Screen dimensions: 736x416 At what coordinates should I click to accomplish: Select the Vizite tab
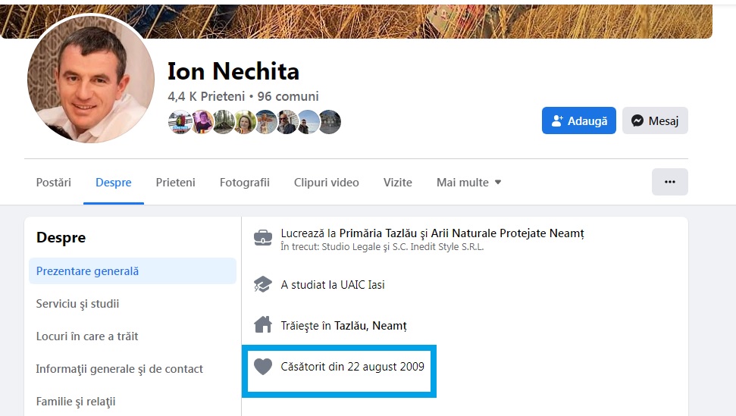point(398,183)
